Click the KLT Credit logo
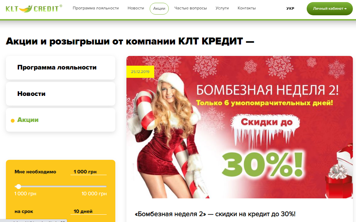356x222 pixels. click(x=34, y=9)
